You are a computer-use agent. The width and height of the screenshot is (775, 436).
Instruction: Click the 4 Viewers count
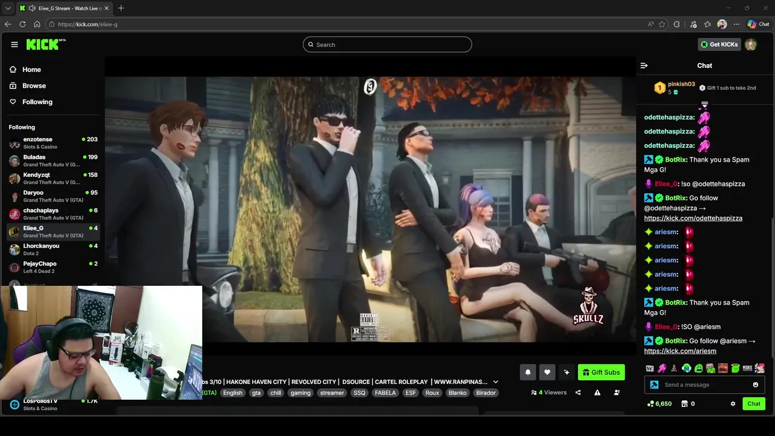coord(549,392)
